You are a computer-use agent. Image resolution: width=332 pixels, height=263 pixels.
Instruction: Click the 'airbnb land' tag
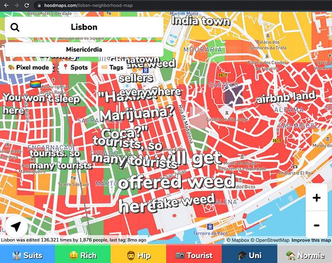(286, 97)
